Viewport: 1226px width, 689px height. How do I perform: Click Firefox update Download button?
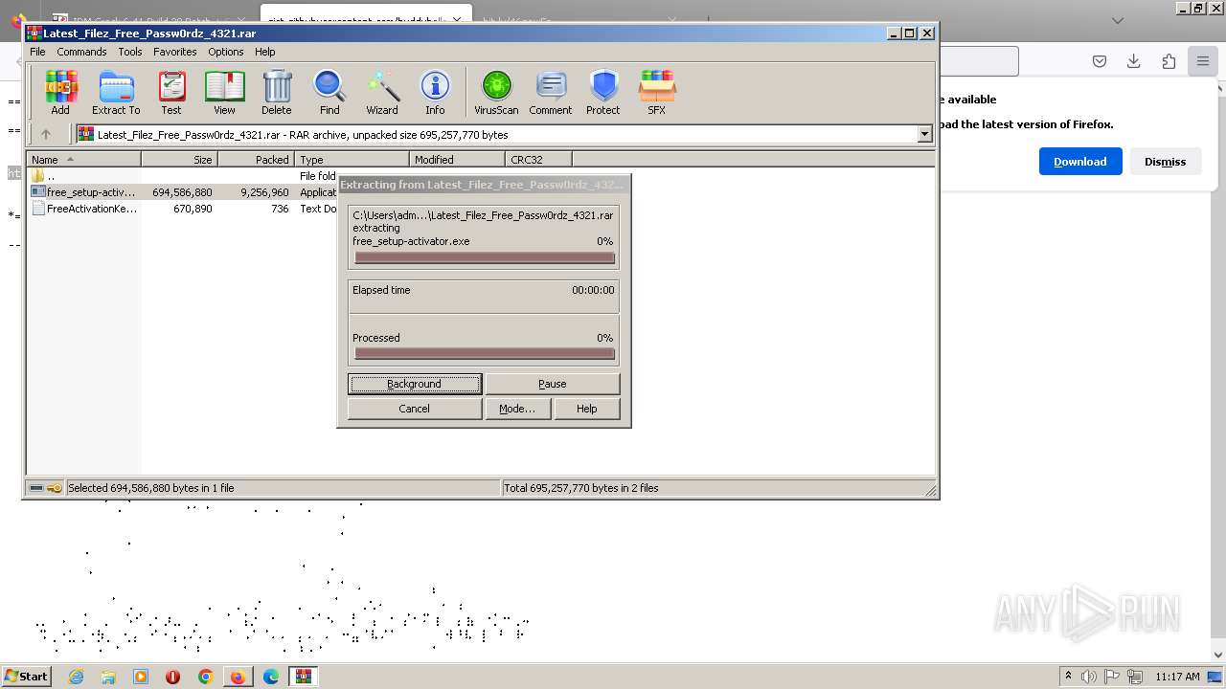pos(1080,162)
